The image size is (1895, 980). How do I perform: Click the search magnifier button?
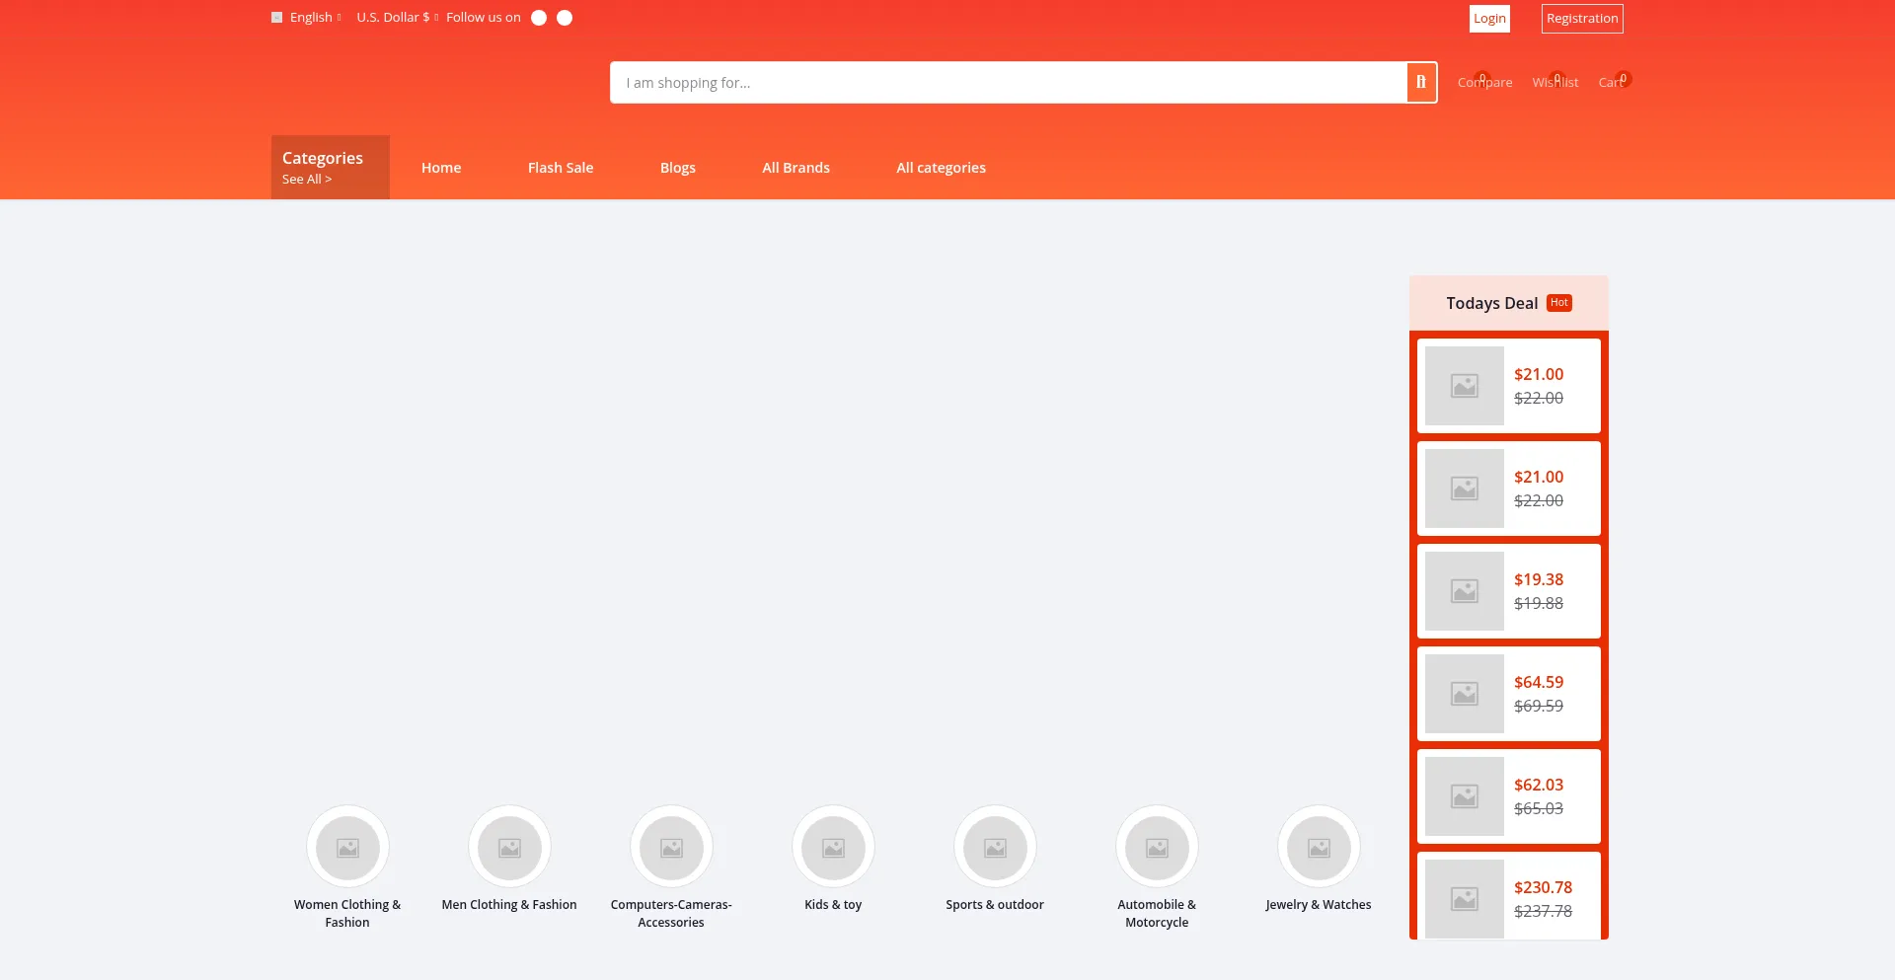(x=1420, y=82)
